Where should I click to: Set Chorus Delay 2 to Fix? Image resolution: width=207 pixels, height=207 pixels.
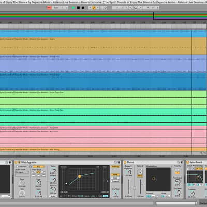(140, 172)
